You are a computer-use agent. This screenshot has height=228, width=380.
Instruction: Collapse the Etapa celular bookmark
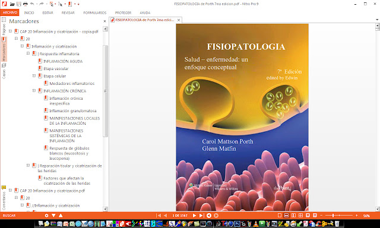pos(34,76)
